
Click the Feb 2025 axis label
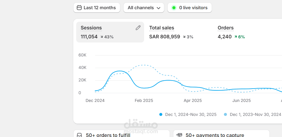144,100
